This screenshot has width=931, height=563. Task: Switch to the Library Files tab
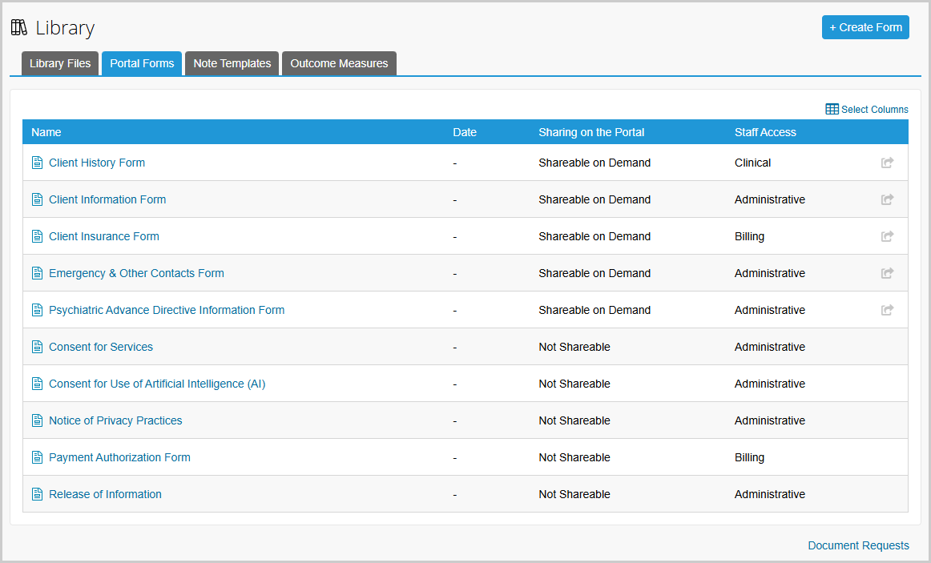[60, 63]
